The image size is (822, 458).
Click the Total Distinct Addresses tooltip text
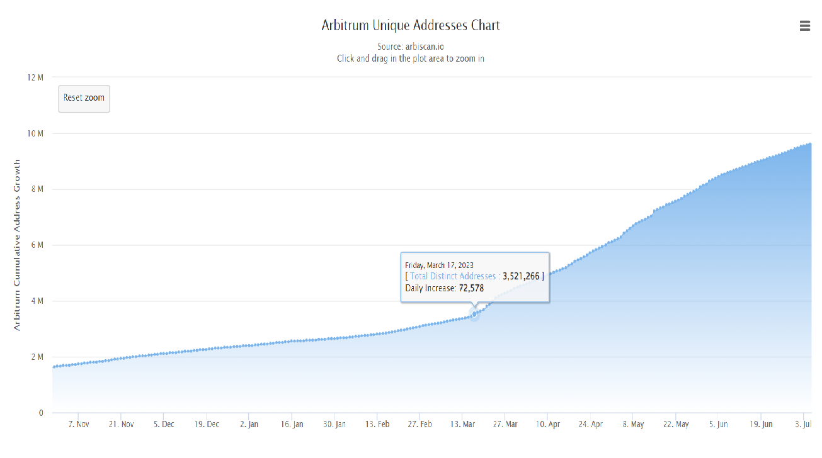tap(453, 276)
